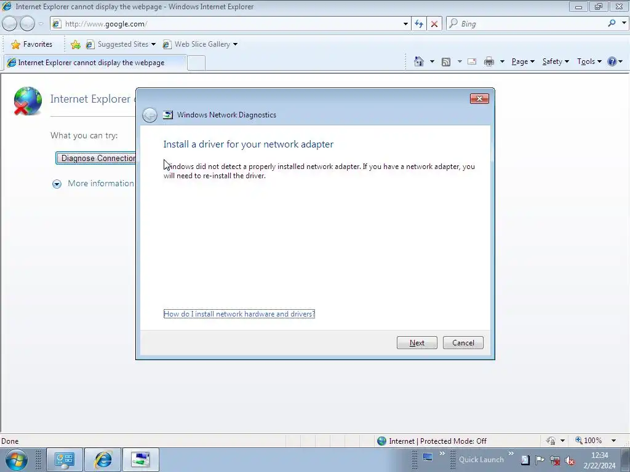This screenshot has height=472, width=630.
Task: Open the zoom level 100% dropdown
Action: (x=613, y=441)
